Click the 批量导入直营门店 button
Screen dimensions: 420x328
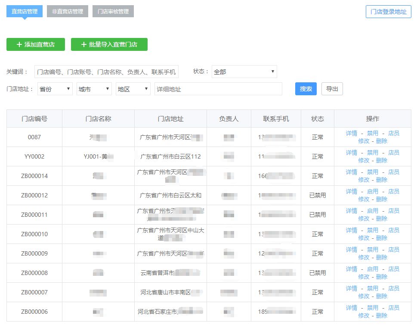pos(109,44)
